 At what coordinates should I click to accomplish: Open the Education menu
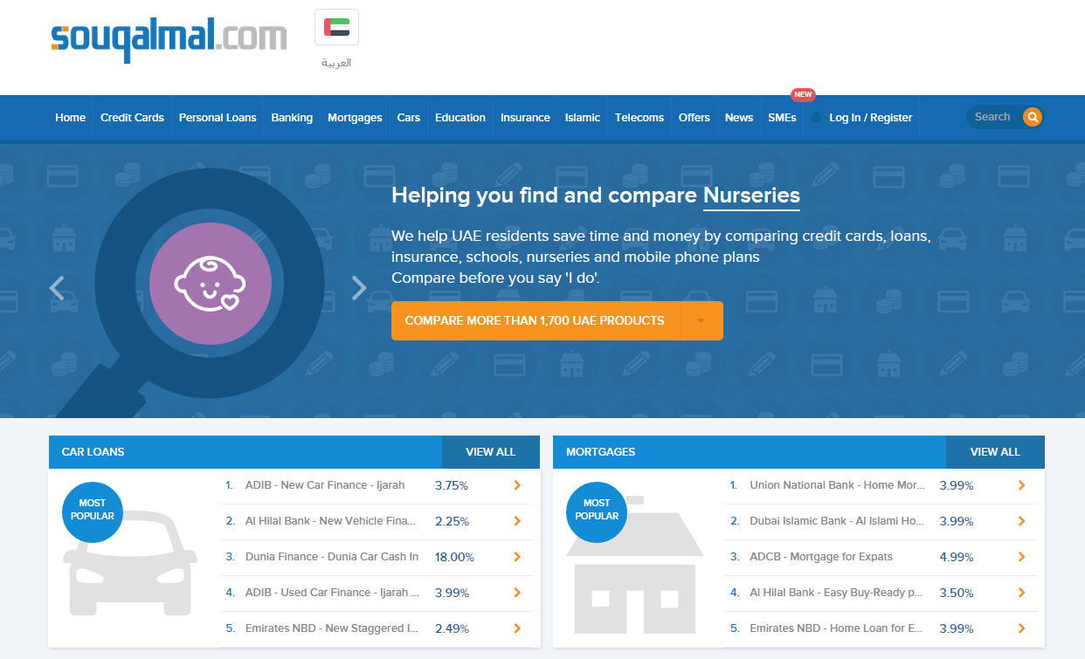(460, 118)
